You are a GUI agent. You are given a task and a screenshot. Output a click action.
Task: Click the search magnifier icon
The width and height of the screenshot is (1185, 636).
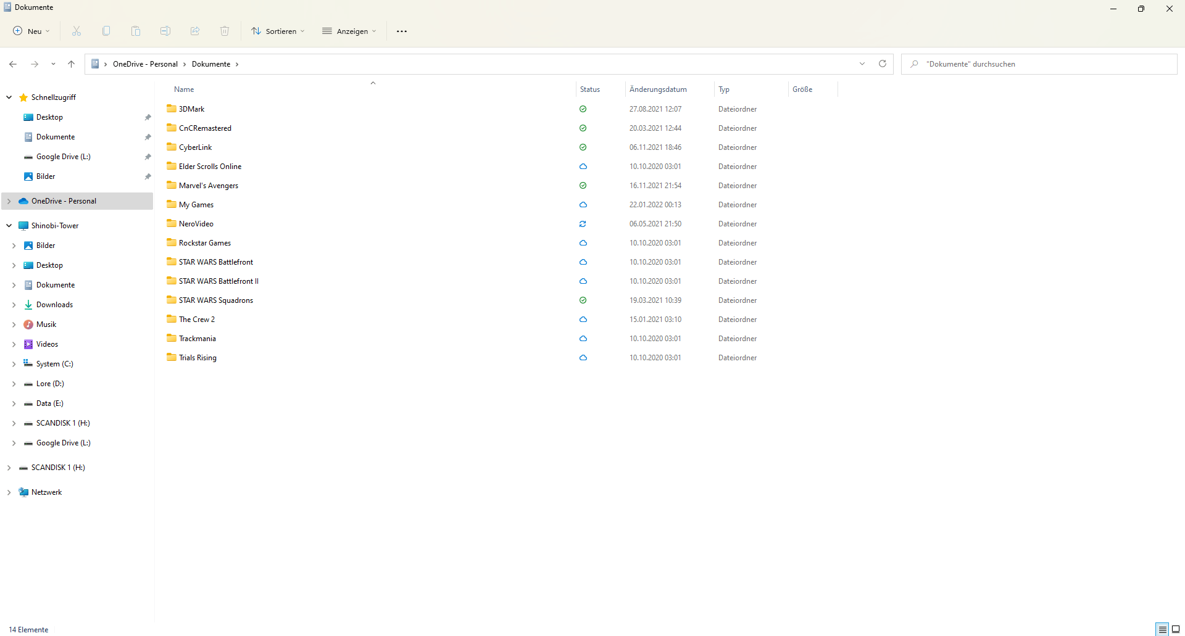(914, 64)
